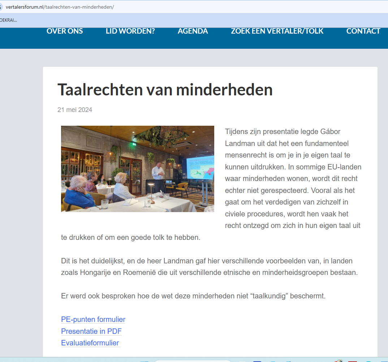Select AGENDA in the navigation bar

point(193,31)
